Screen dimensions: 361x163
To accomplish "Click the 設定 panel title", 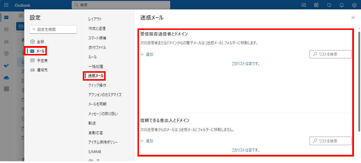I will point(35,18).
